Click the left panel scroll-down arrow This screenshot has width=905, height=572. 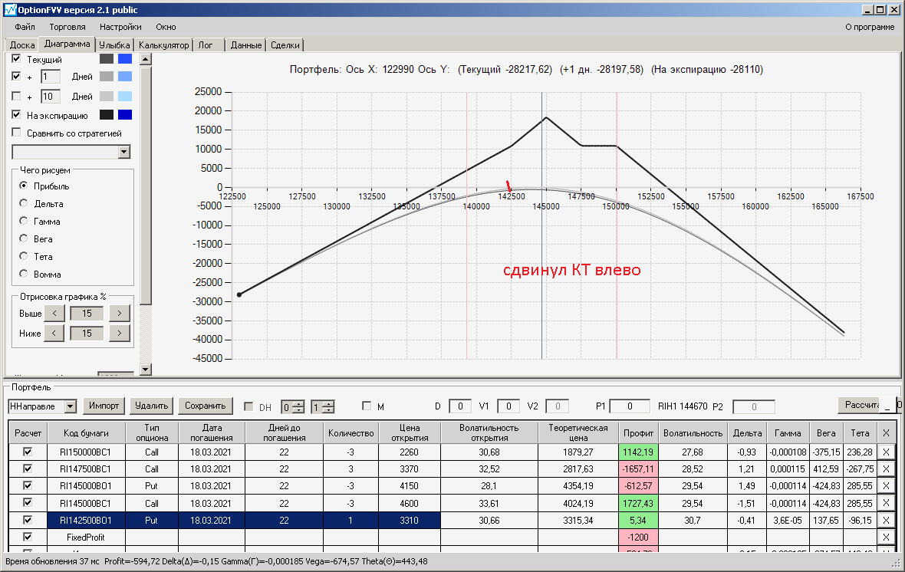146,370
